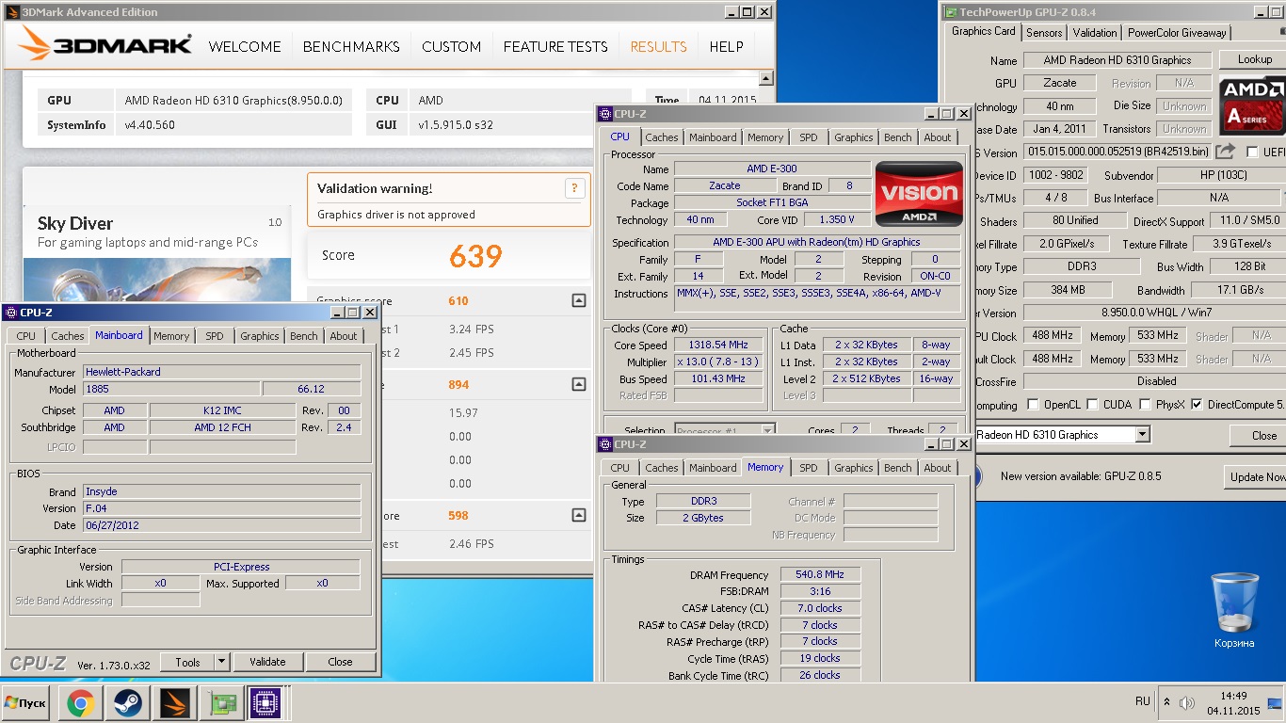This screenshot has height=723, width=1286.
Task: Open the Radeon HD 6310 Graphics selector dropdown
Action: 1142,435
